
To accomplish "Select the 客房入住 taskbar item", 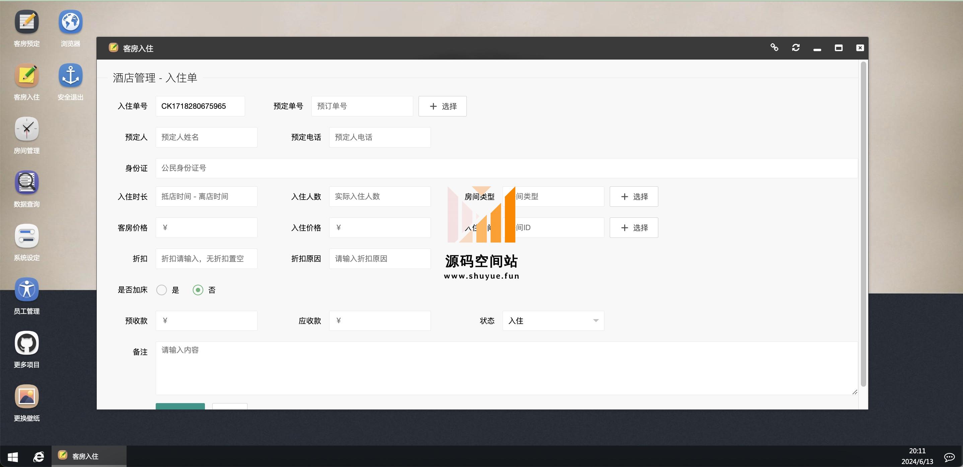I will tap(89, 456).
